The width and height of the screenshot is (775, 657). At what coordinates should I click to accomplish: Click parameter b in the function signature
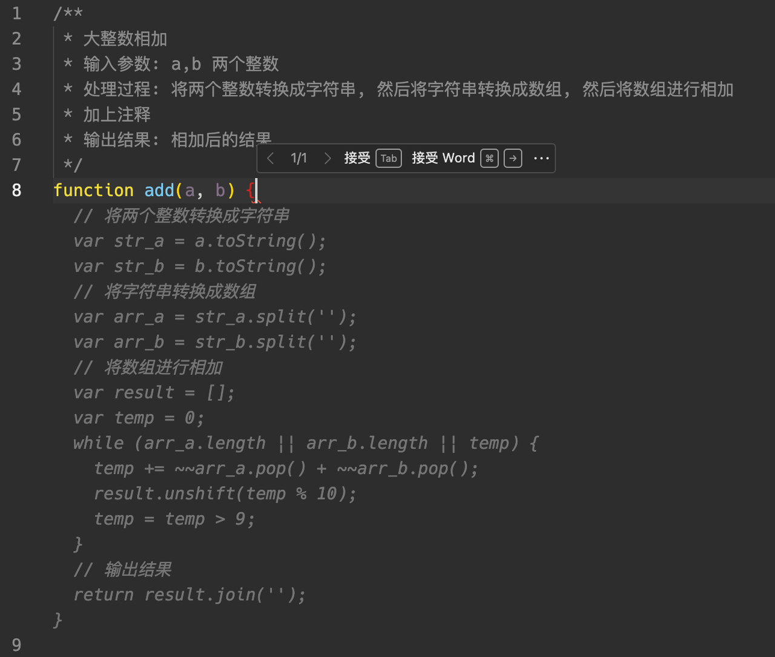[220, 190]
